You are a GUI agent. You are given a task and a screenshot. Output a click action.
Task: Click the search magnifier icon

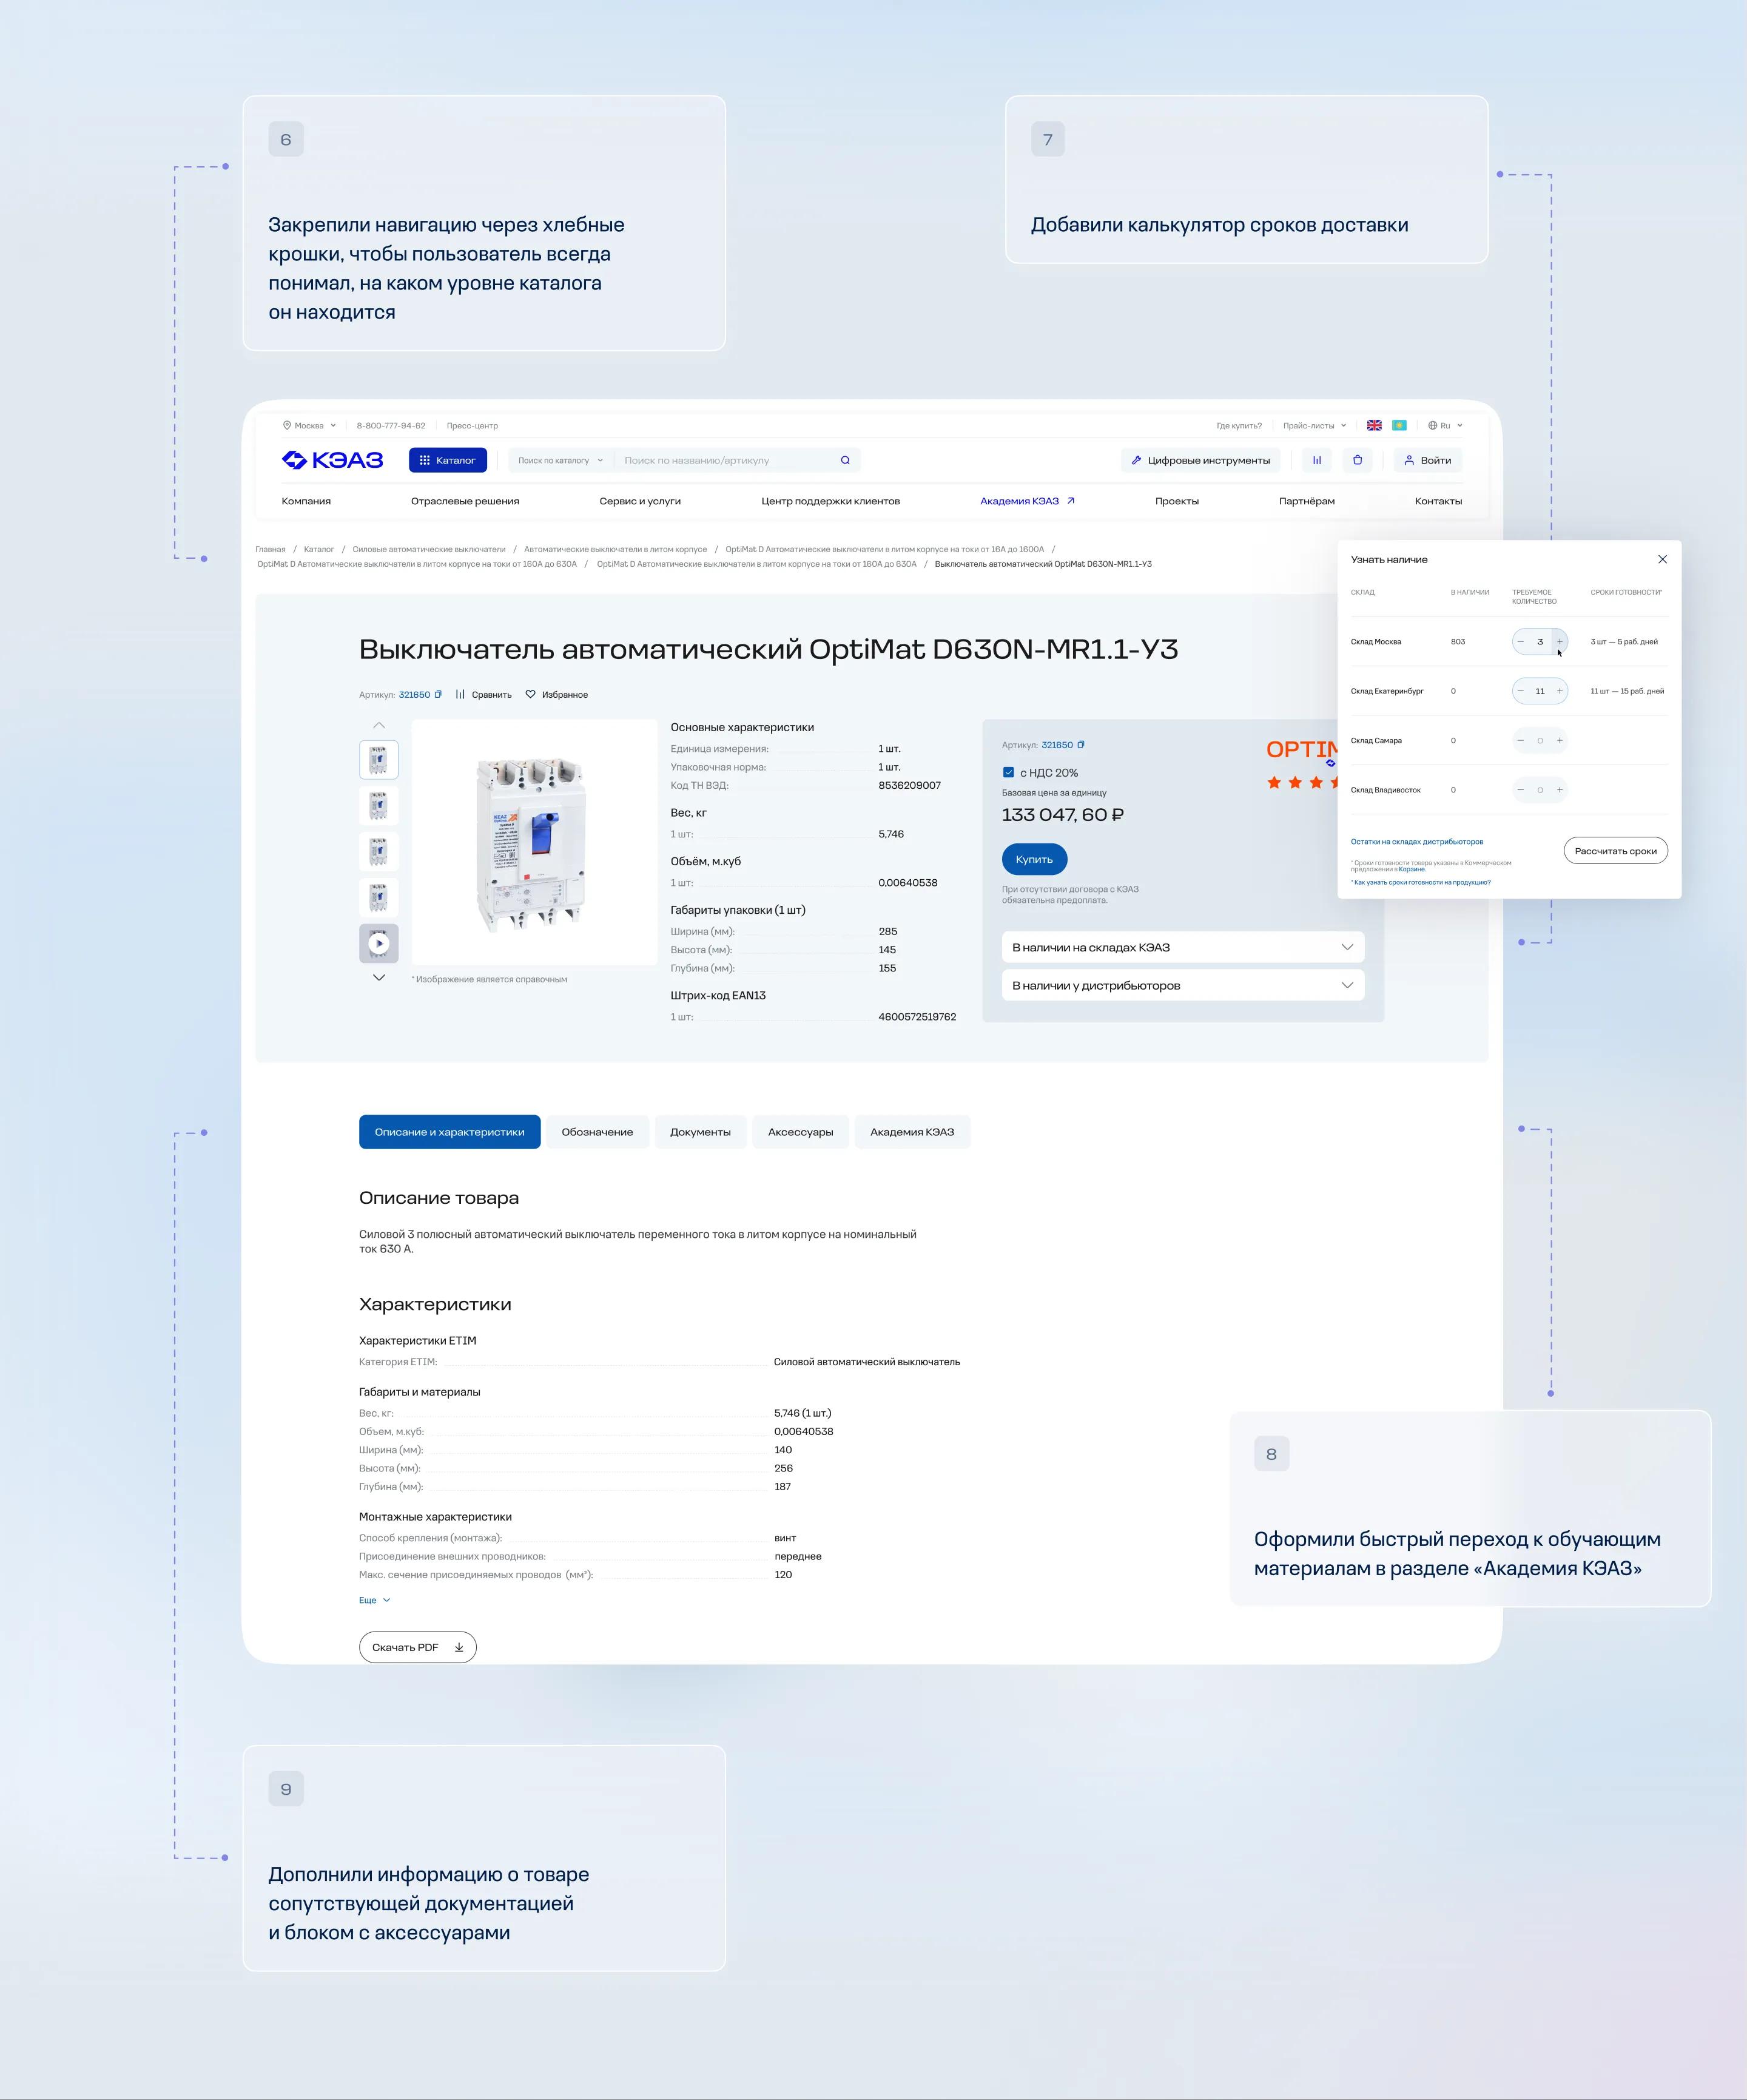pyautogui.click(x=845, y=460)
